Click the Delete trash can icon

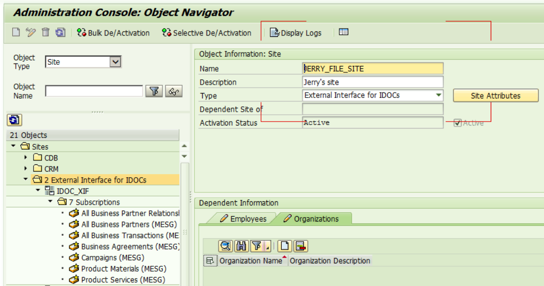pos(45,32)
